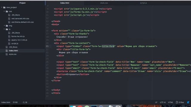Click cursor position 21:50 in status bar
The width and height of the screenshot is (191, 107).
(15, 102)
